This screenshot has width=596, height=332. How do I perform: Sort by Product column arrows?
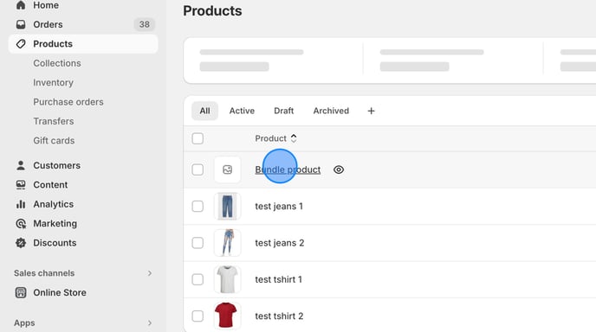click(x=294, y=138)
